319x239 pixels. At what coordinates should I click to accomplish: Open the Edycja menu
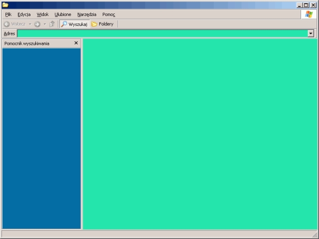click(24, 14)
